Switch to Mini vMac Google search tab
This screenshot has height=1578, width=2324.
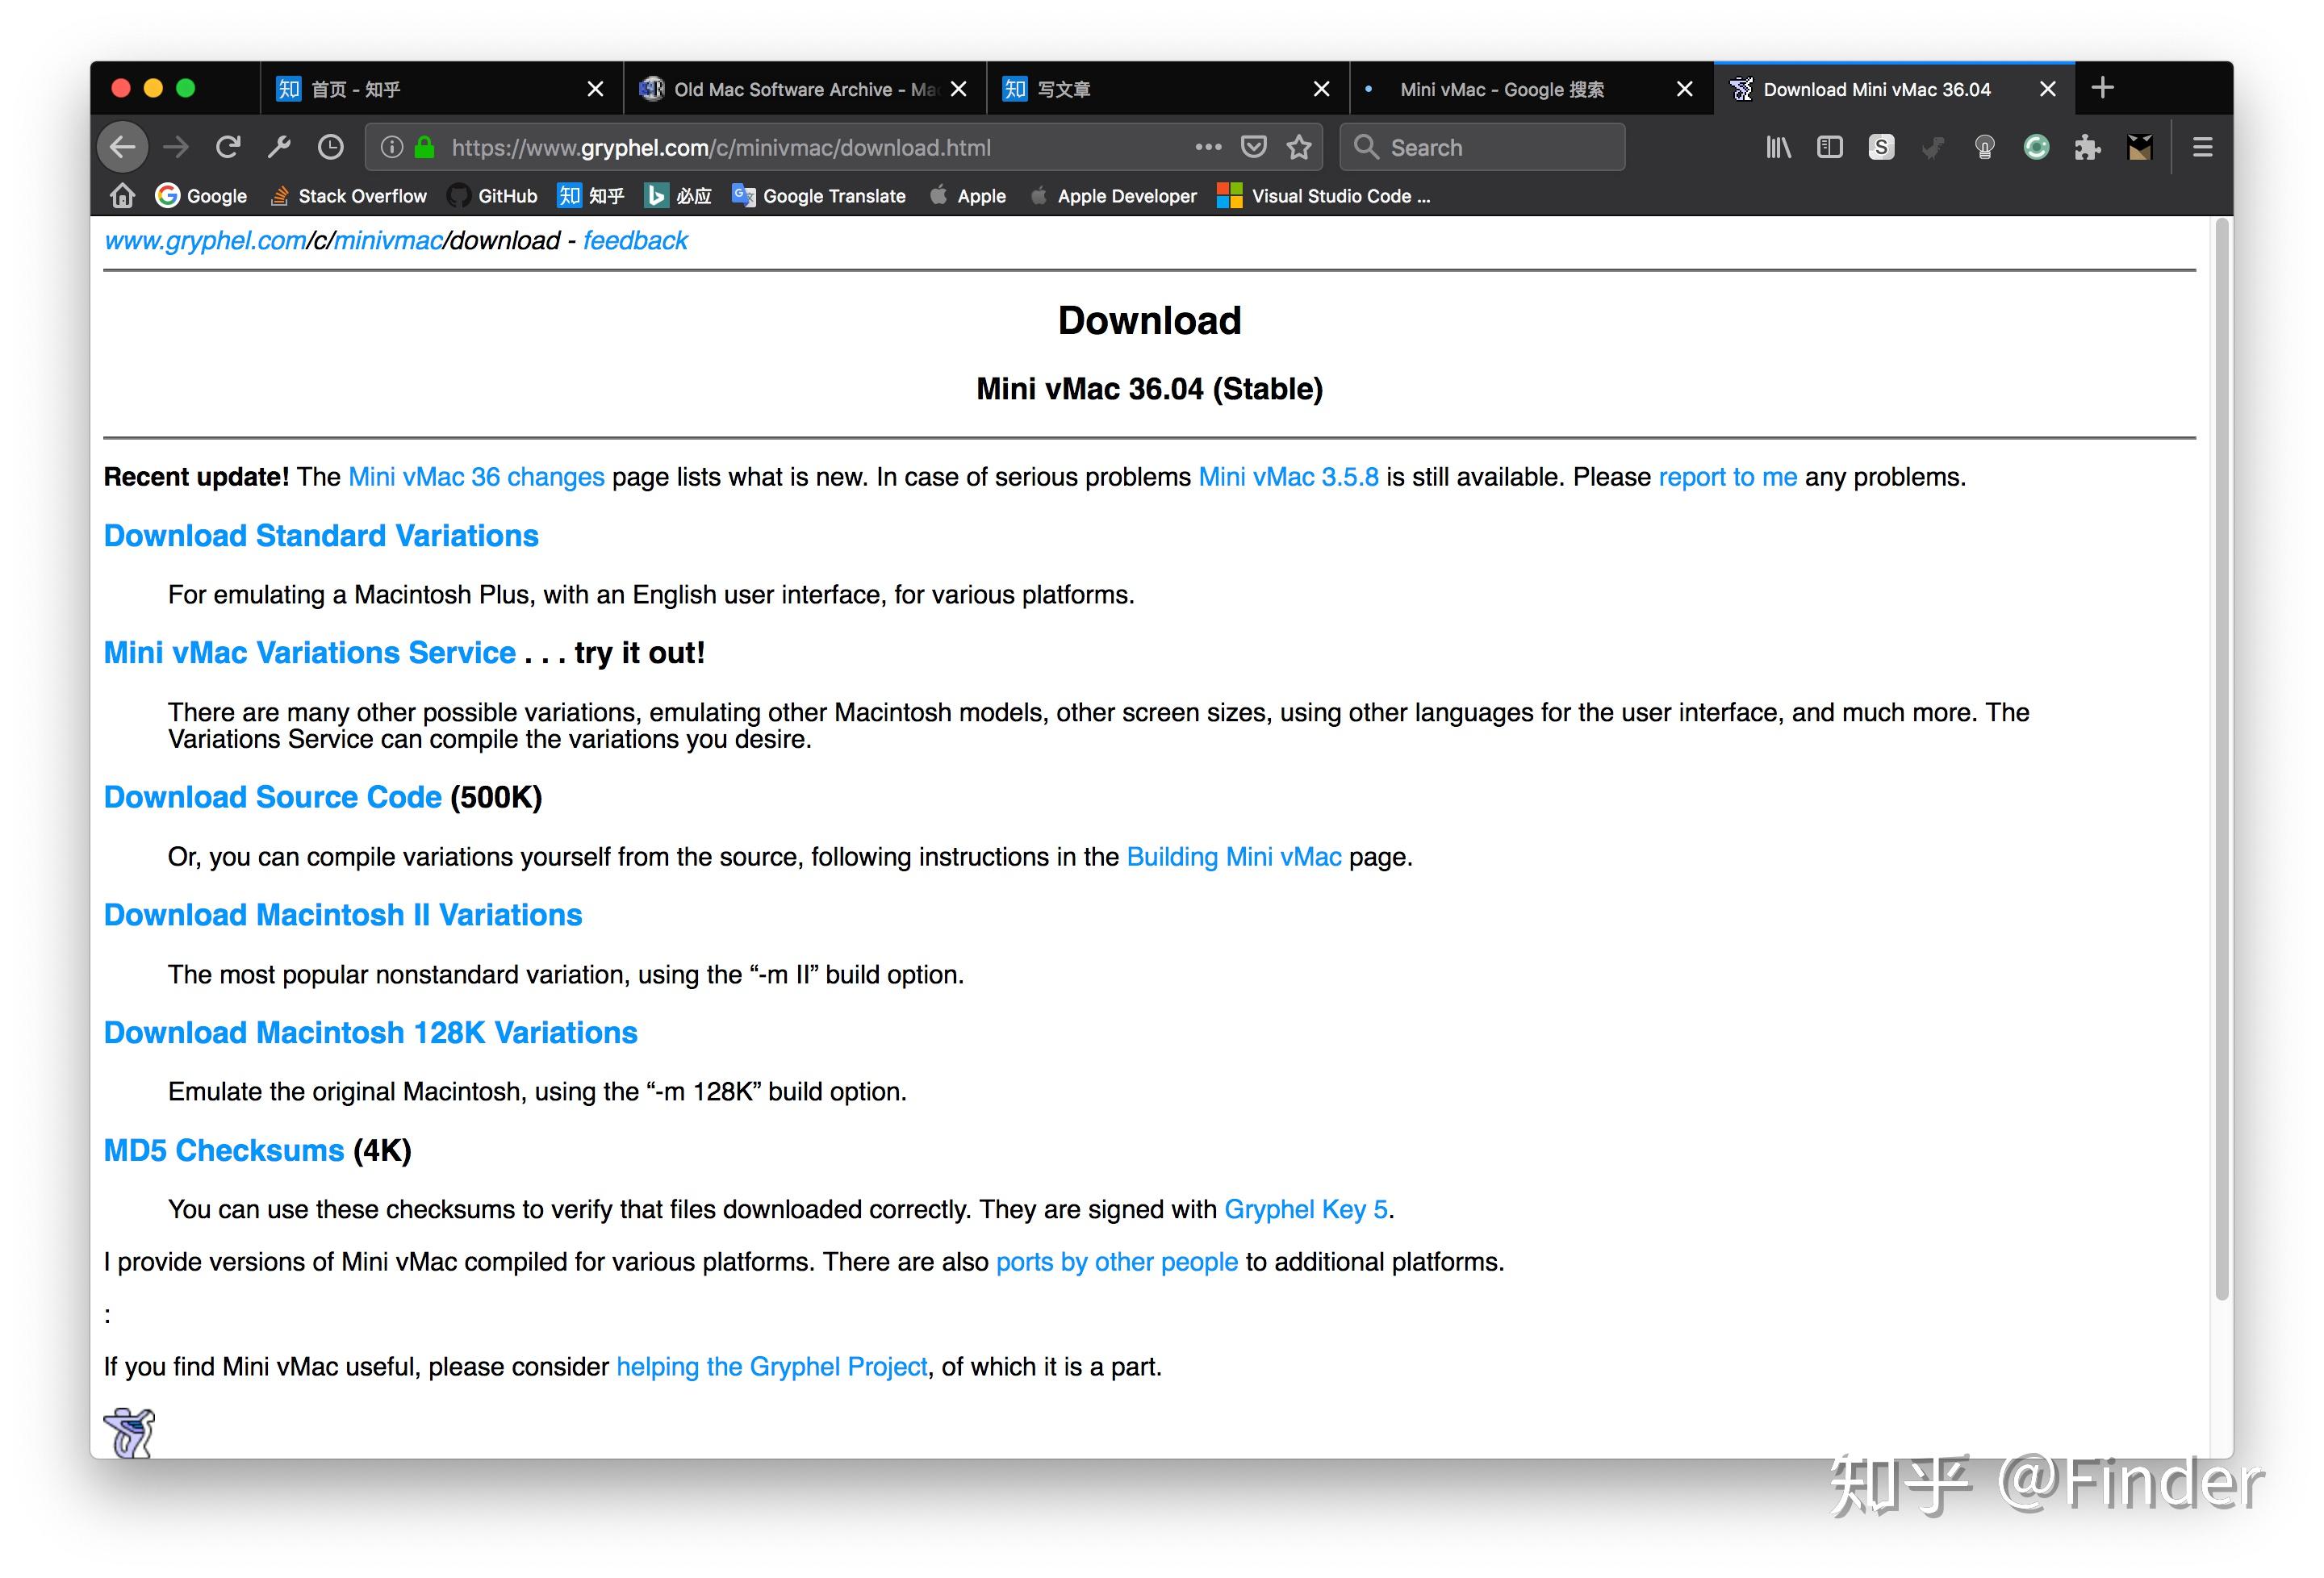pyautogui.click(x=1500, y=89)
